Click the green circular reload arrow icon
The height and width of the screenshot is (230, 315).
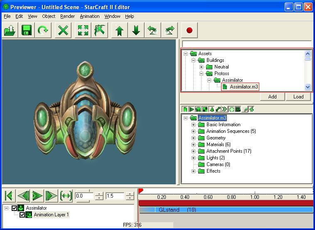point(43,30)
